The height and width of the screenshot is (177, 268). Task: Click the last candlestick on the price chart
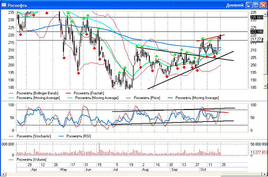coord(221,37)
